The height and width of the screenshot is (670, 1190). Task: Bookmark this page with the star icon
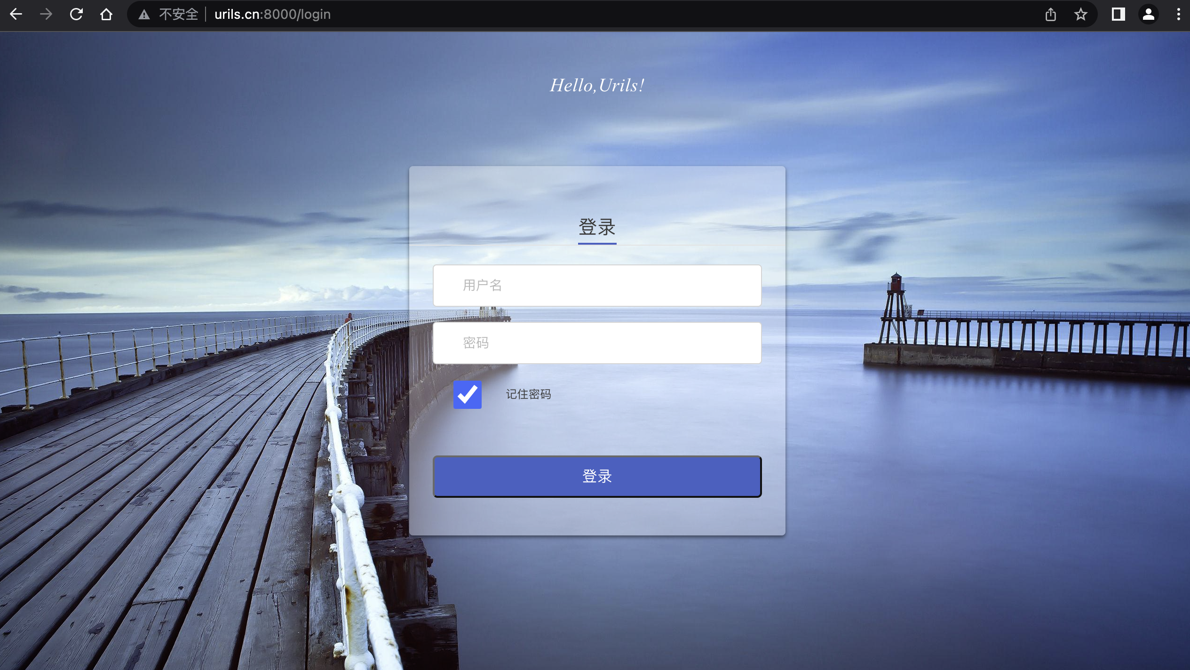click(1081, 14)
